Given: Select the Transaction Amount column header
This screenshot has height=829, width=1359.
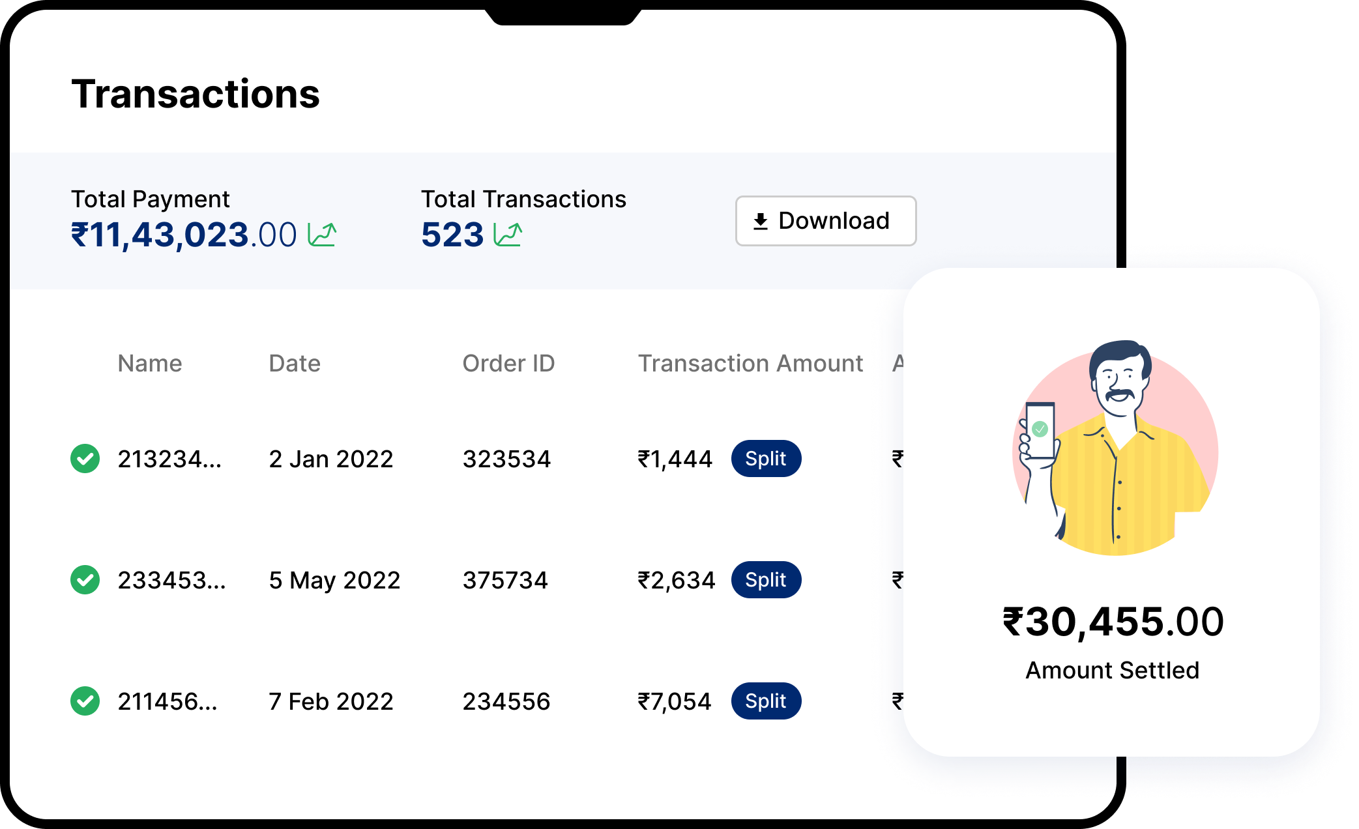Looking at the screenshot, I should tap(751, 363).
